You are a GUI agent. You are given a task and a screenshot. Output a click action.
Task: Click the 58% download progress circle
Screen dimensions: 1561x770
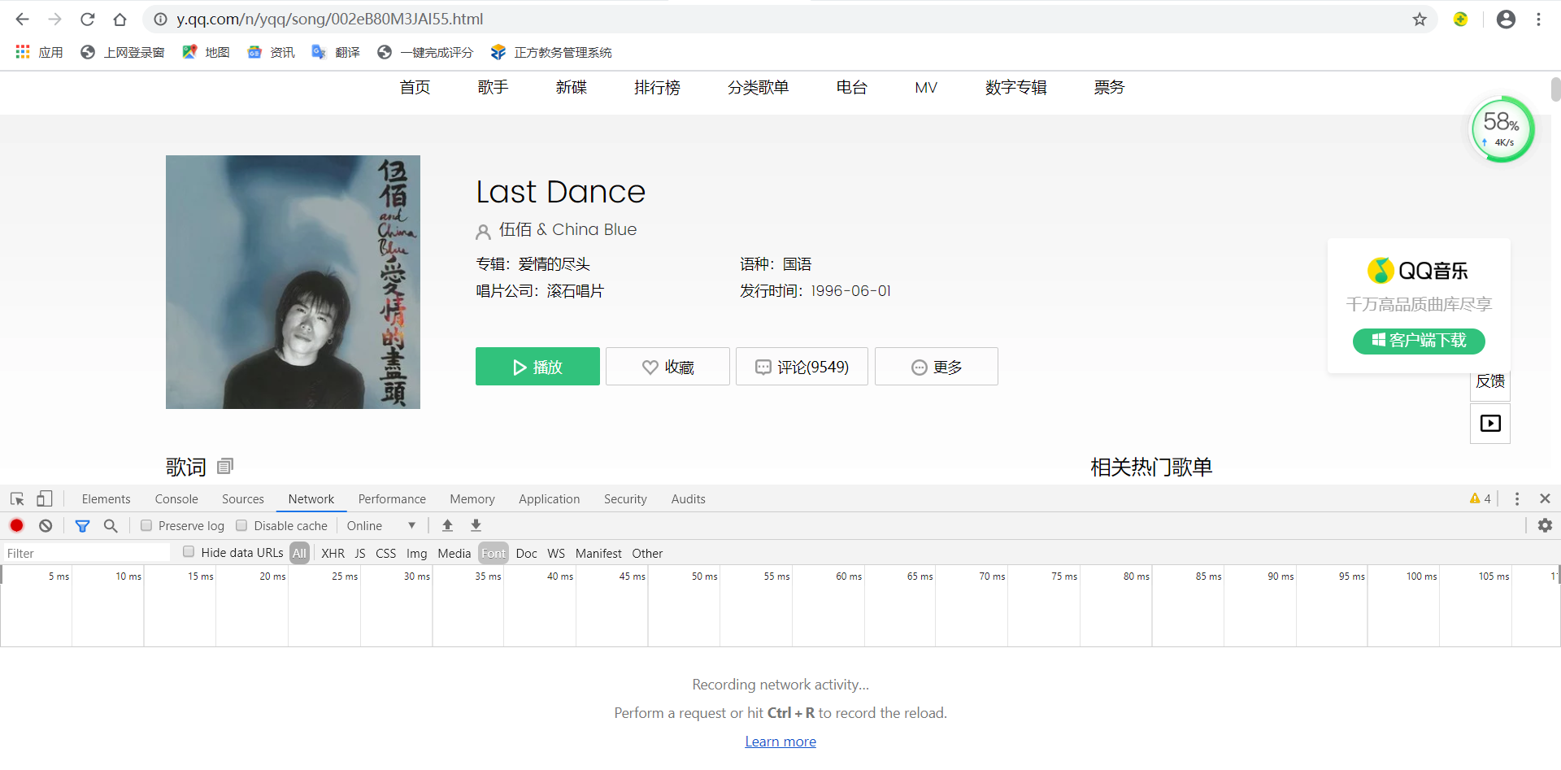click(x=1502, y=128)
